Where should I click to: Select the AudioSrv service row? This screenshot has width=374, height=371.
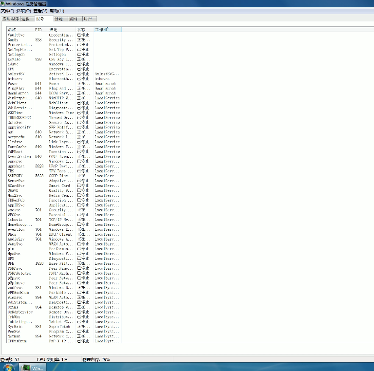pyautogui.click(x=64, y=239)
